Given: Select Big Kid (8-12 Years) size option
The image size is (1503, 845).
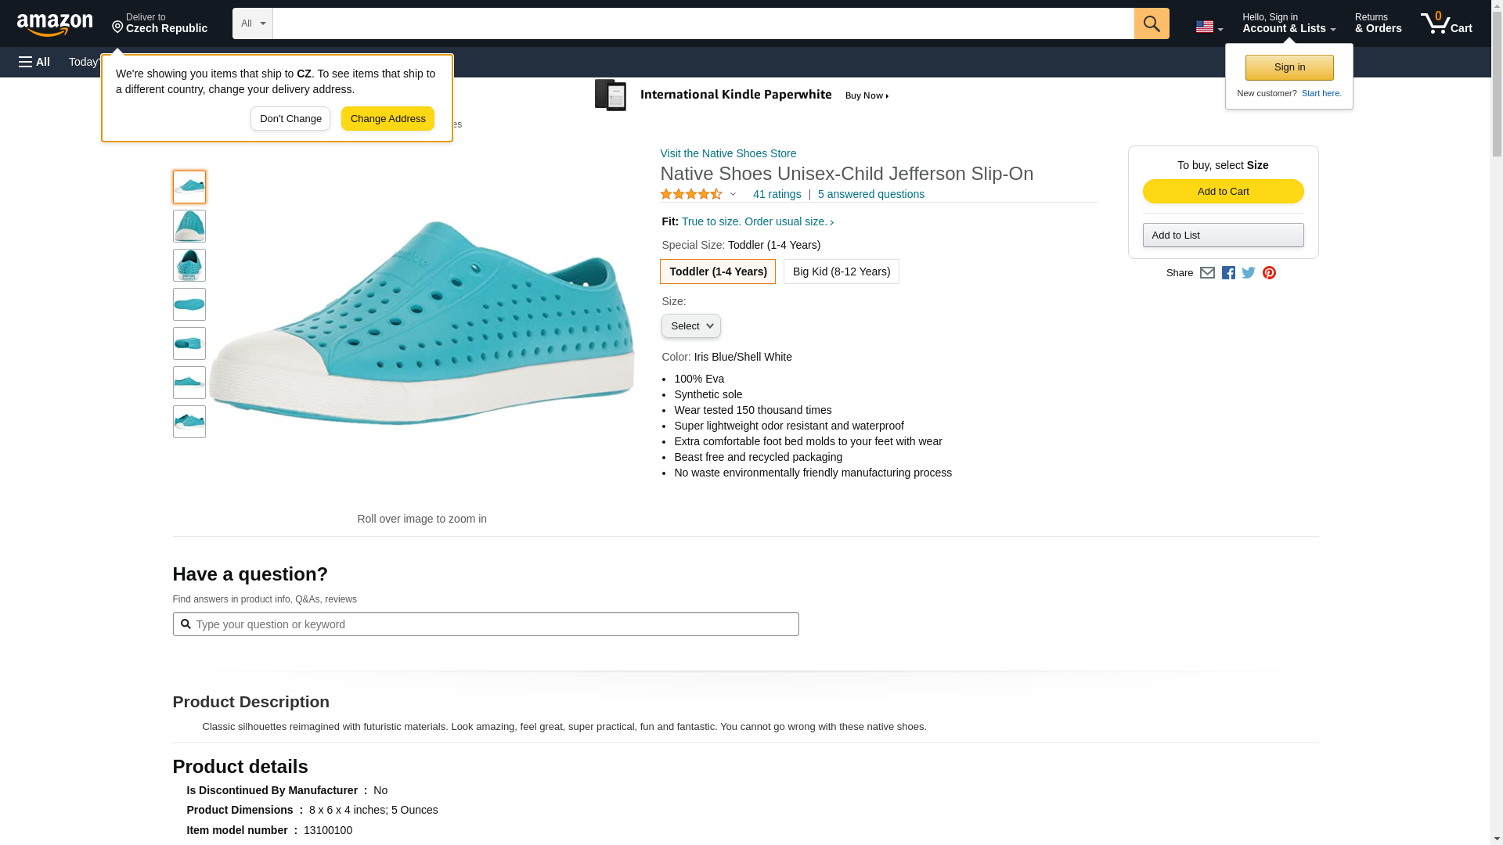Looking at the screenshot, I should 841,271.
